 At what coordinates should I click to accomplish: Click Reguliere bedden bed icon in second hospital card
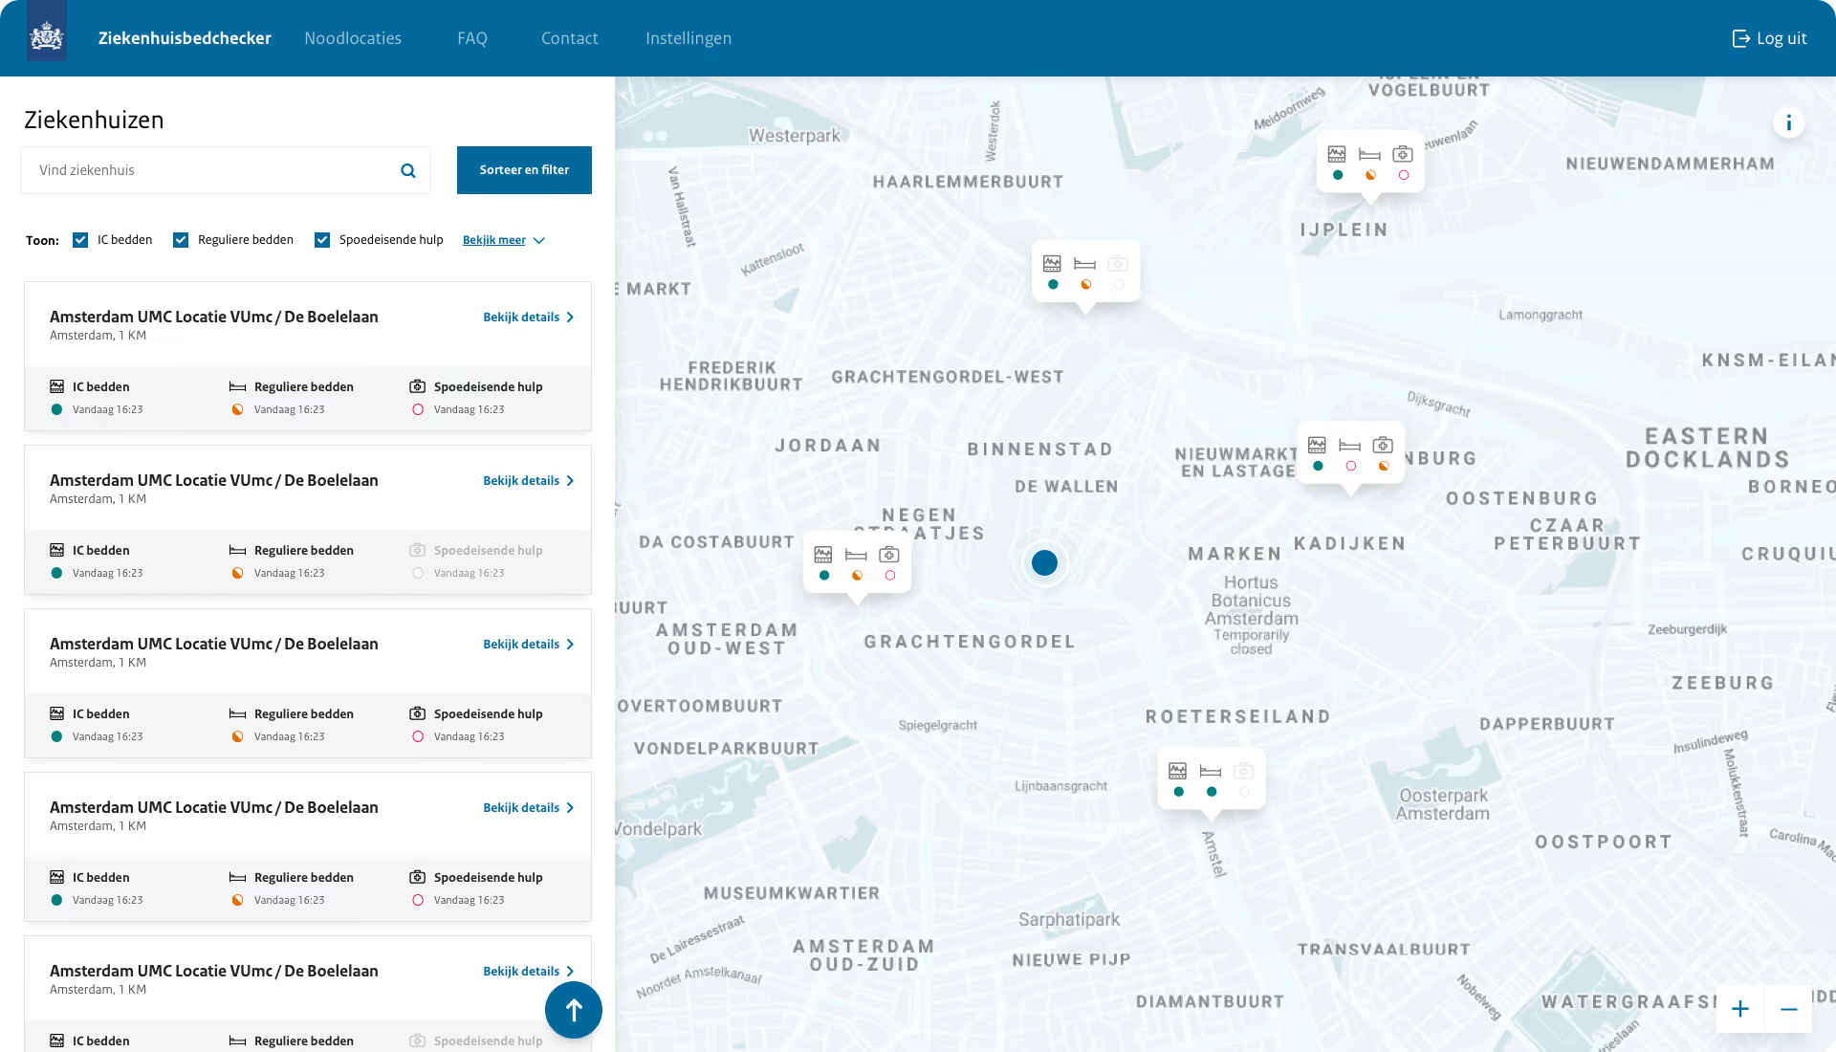(237, 550)
